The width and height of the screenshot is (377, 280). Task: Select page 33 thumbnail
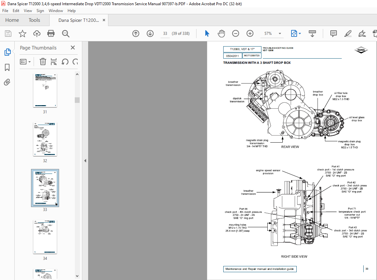[45, 188]
